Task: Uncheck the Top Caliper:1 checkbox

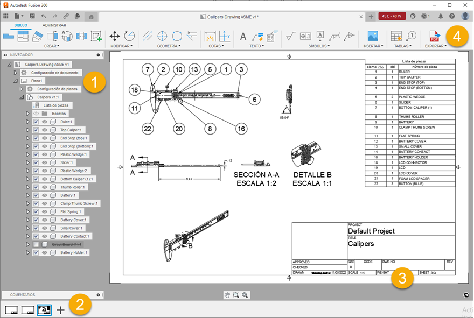Action: [x=36, y=130]
